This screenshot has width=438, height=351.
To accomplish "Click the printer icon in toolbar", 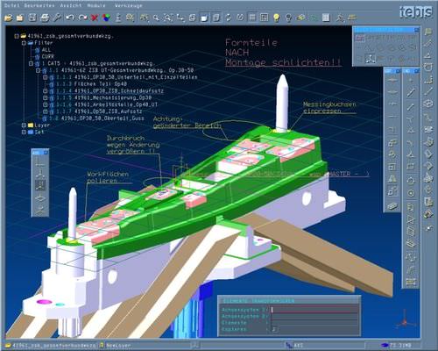I will [x=45, y=18].
